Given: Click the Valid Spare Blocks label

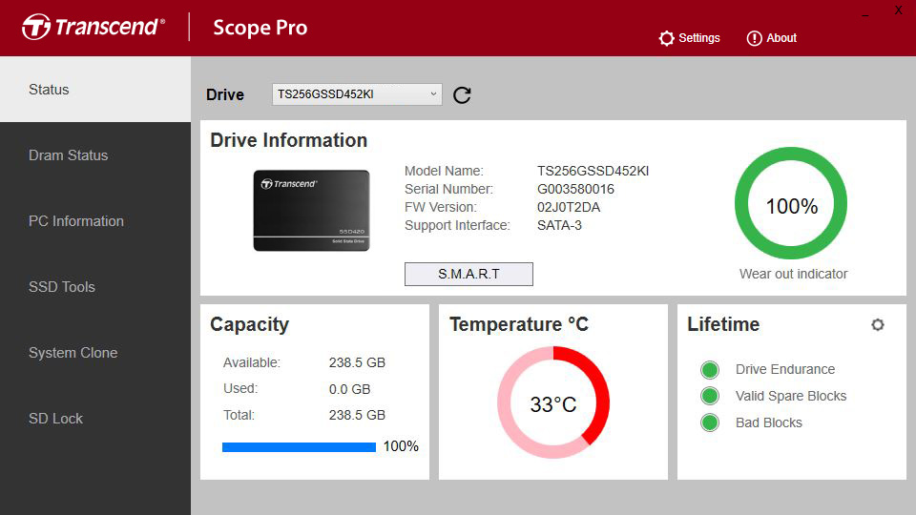Looking at the screenshot, I should pyautogui.click(x=791, y=396).
